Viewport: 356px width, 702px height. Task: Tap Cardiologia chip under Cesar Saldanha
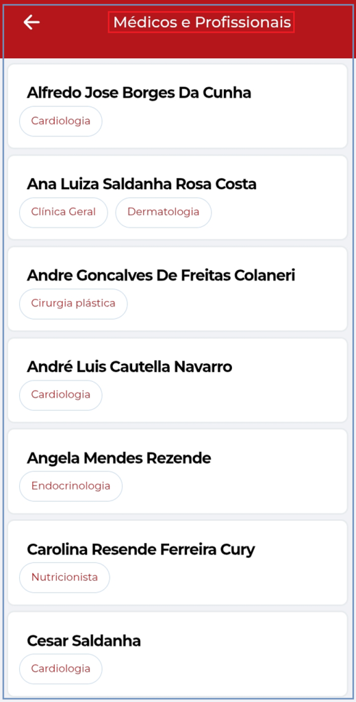tap(61, 669)
